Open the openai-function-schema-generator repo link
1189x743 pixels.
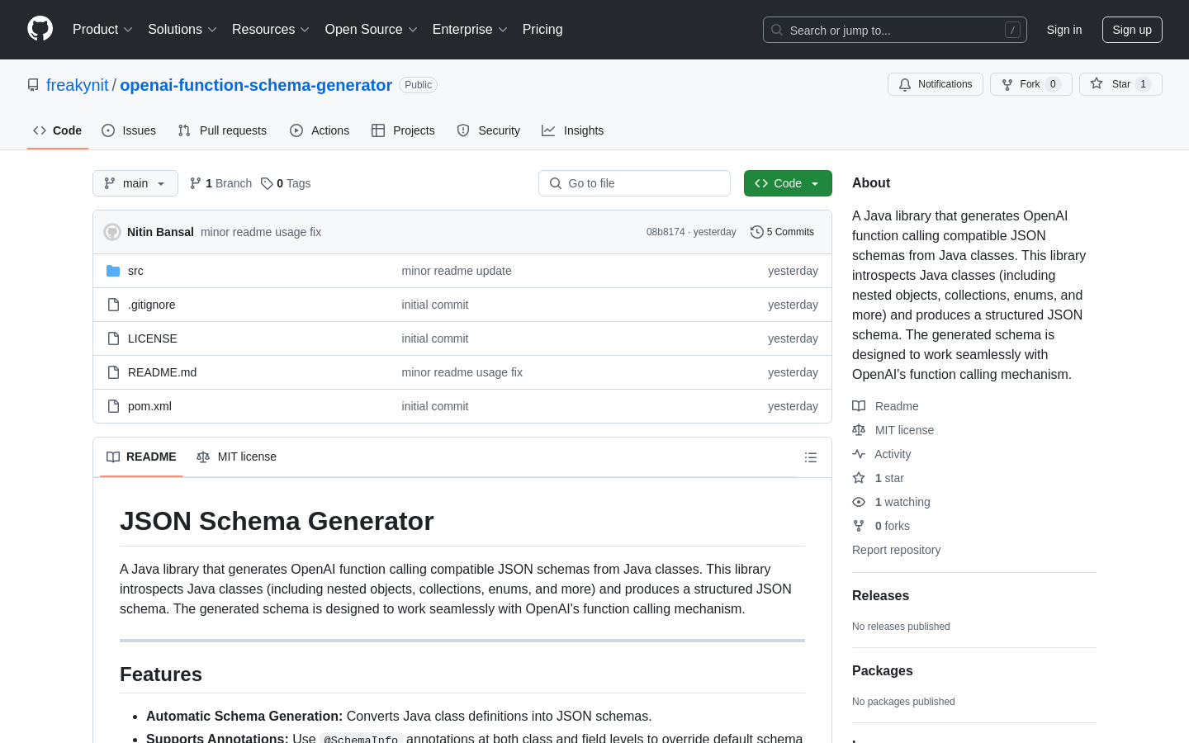tap(256, 85)
